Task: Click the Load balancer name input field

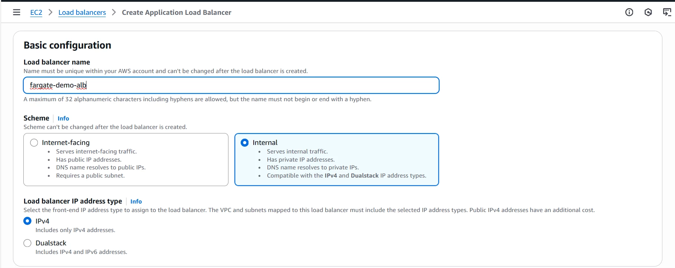Action: [231, 85]
